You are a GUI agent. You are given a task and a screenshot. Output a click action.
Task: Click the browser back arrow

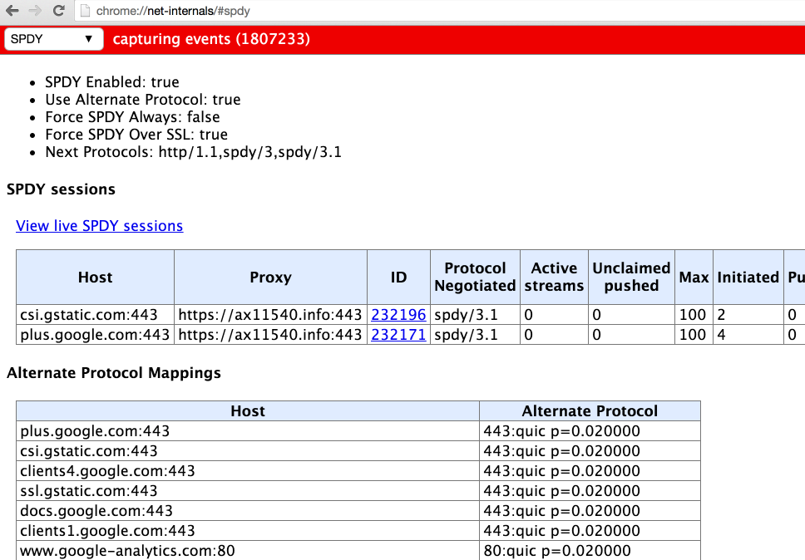point(12,12)
